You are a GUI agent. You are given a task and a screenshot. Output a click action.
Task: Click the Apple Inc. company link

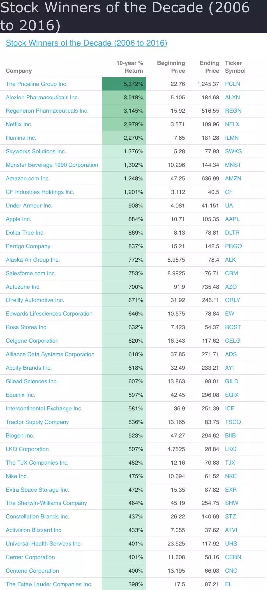coord(18,219)
